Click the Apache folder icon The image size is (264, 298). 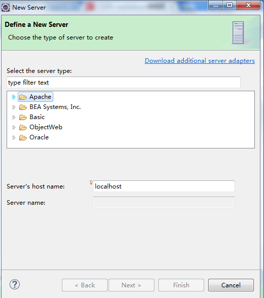23,97
